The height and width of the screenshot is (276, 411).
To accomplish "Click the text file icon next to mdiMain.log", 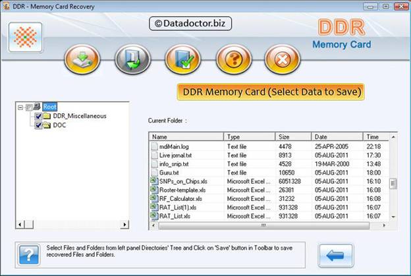I will pos(155,146).
